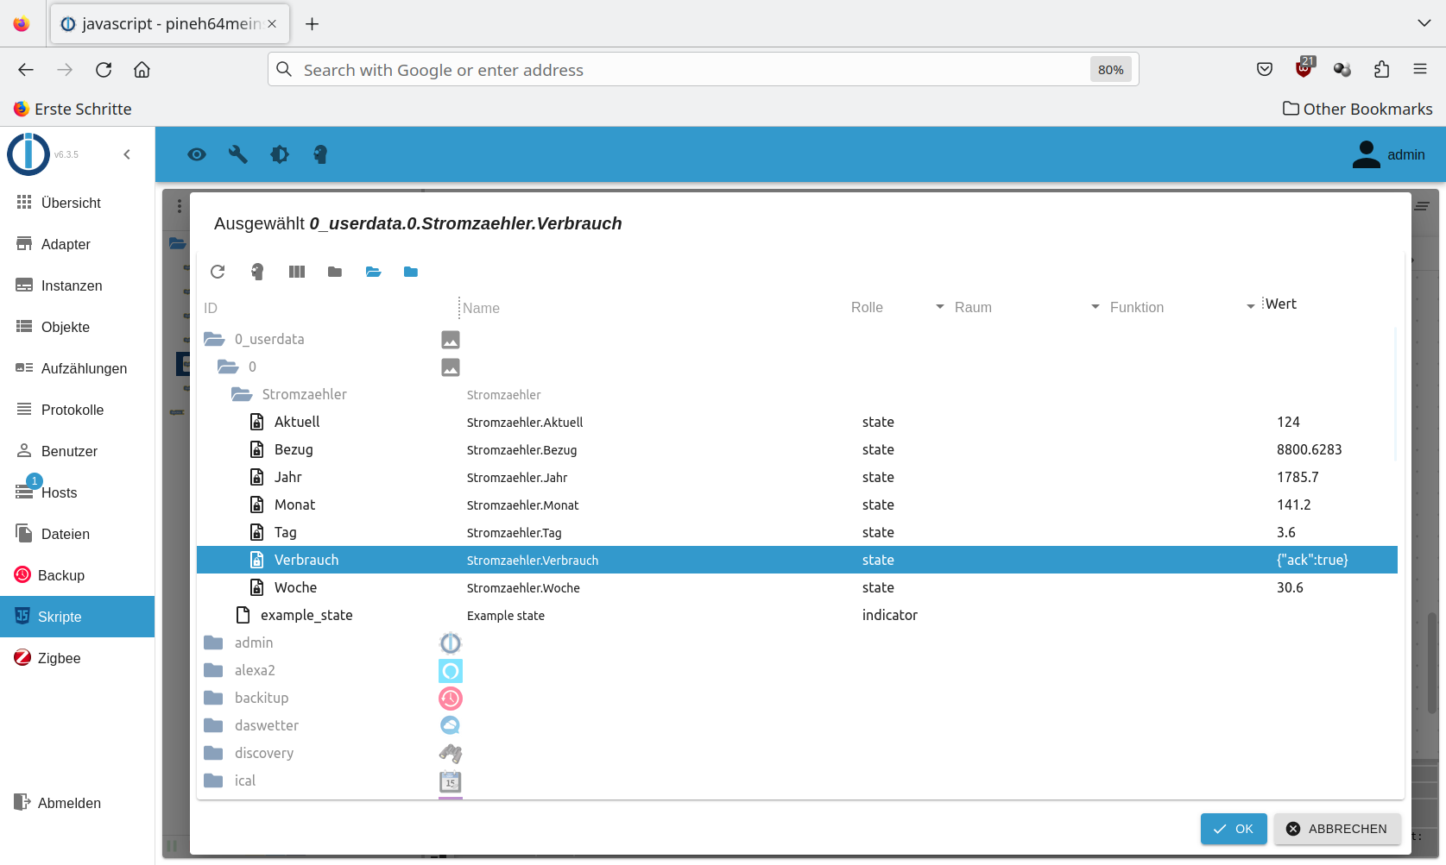Open Erste Schritte bookmark
This screenshot has width=1446, height=865.
[x=73, y=109]
